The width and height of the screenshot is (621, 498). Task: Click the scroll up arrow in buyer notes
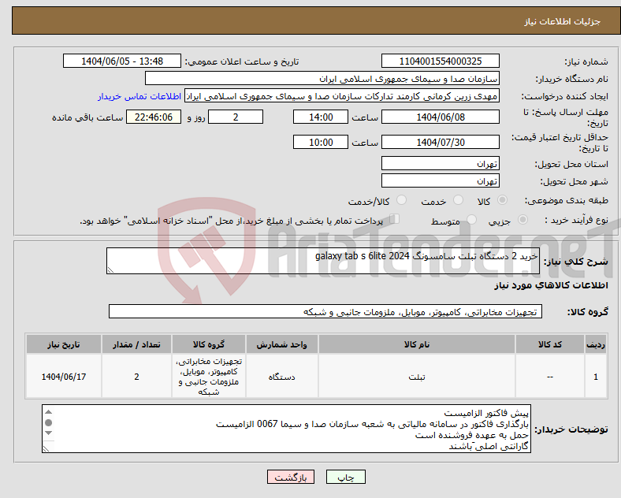click(x=48, y=412)
